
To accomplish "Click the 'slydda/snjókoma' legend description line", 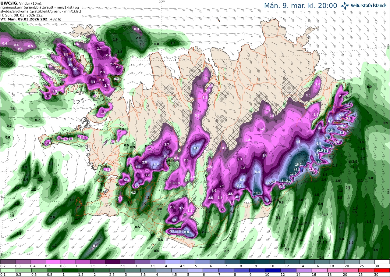I will pos(41,11).
